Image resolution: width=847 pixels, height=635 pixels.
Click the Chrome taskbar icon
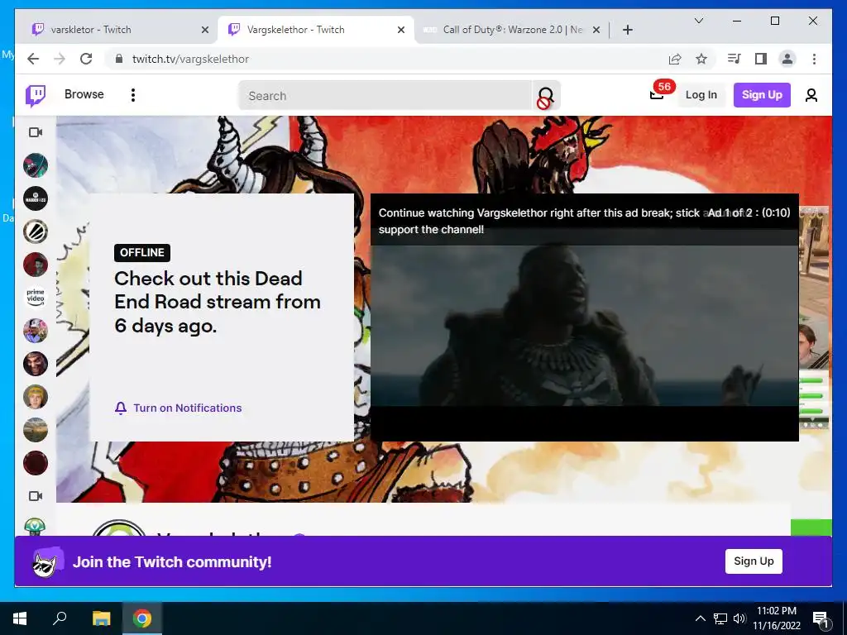[142, 618]
